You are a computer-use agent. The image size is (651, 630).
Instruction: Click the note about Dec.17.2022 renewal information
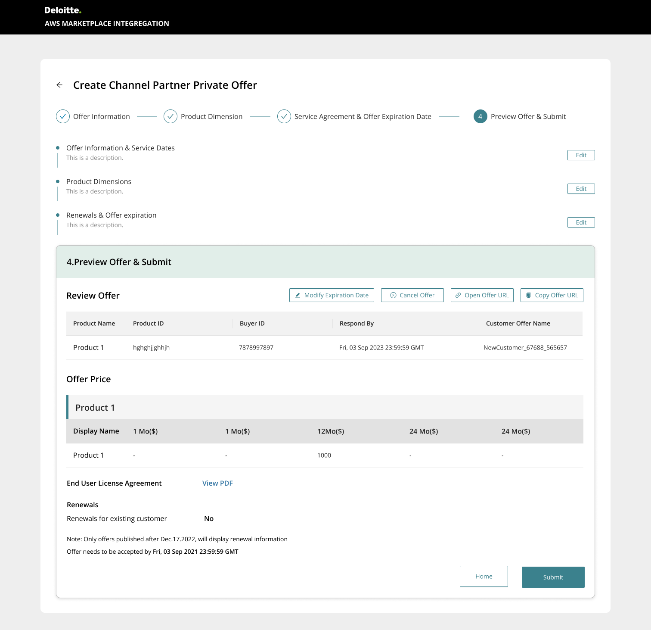[x=177, y=539]
